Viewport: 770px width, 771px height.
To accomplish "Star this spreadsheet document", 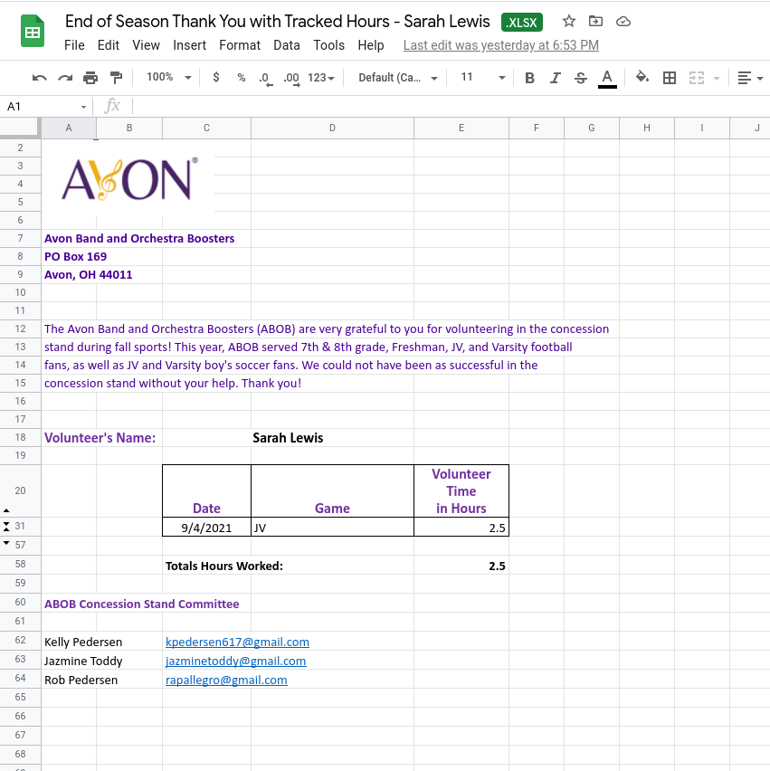I will (569, 21).
